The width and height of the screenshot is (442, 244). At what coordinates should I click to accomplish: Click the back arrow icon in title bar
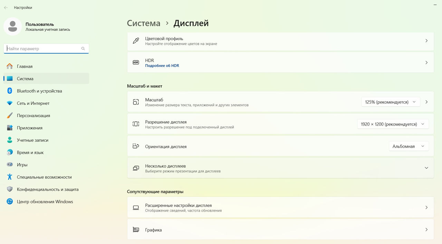coord(6,8)
